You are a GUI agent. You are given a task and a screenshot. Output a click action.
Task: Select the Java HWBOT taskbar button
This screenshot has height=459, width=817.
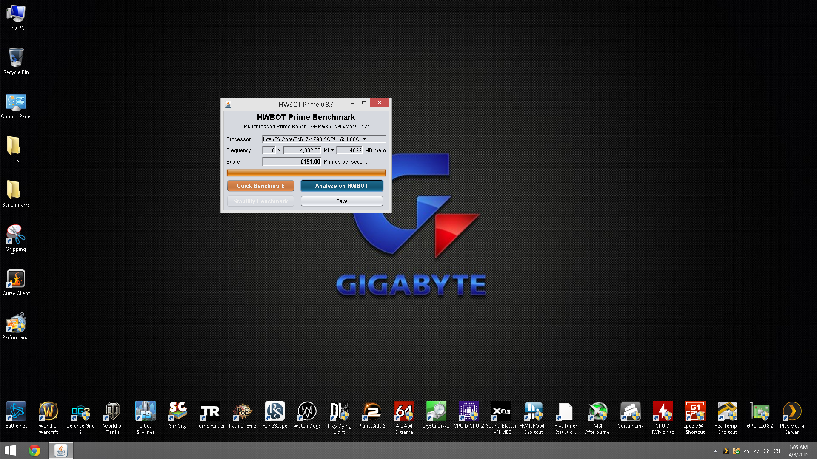60,450
